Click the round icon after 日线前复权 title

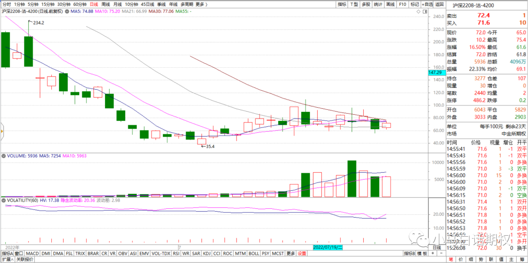pos(67,11)
